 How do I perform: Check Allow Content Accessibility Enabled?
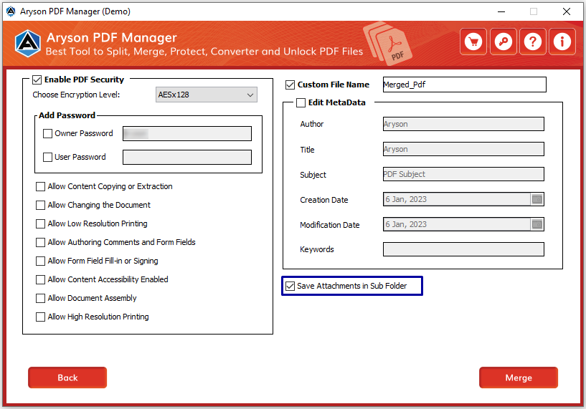[x=40, y=279]
